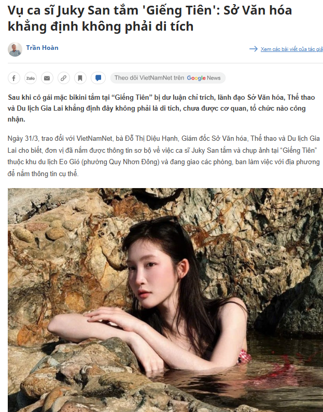Share the article via Zalo icon
The width and height of the screenshot is (323, 412).
click(x=31, y=78)
